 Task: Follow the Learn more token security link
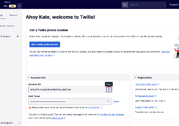coord(94,108)
